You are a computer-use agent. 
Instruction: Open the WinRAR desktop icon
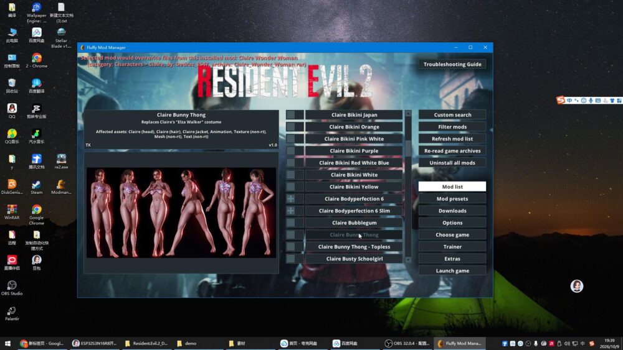[x=11, y=212]
